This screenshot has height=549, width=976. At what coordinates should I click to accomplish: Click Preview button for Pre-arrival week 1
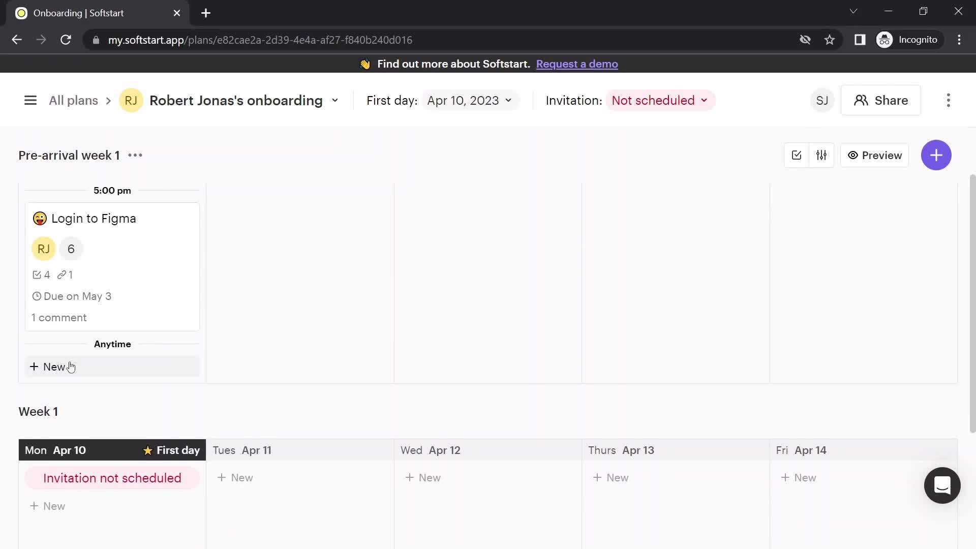pyautogui.click(x=875, y=155)
